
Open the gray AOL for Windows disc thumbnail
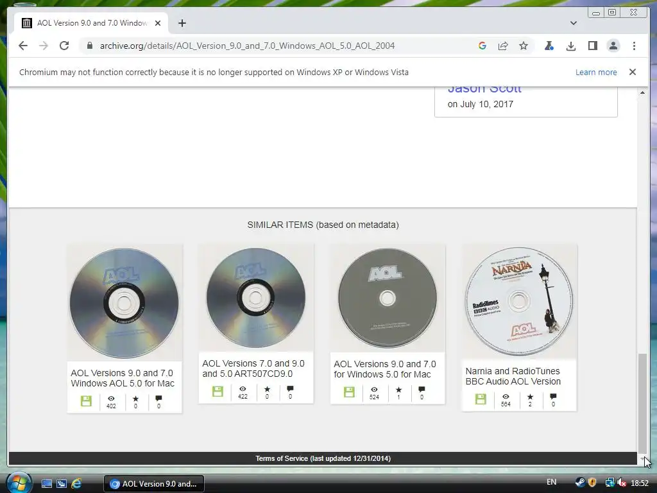coord(387,298)
